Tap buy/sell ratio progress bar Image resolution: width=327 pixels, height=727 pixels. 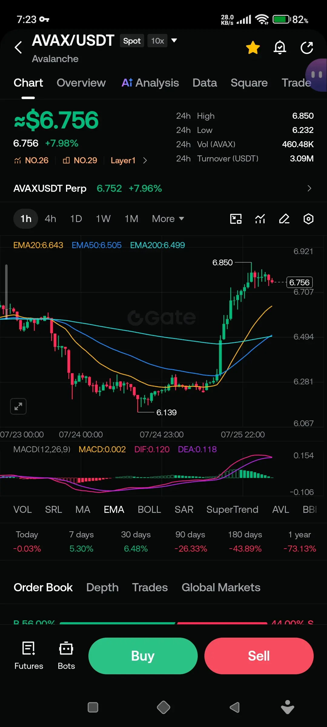163,623
